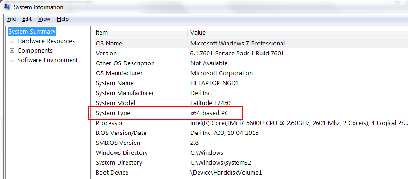Open the Help menu
Viewport: 408px width, 179px height.
tap(63, 19)
